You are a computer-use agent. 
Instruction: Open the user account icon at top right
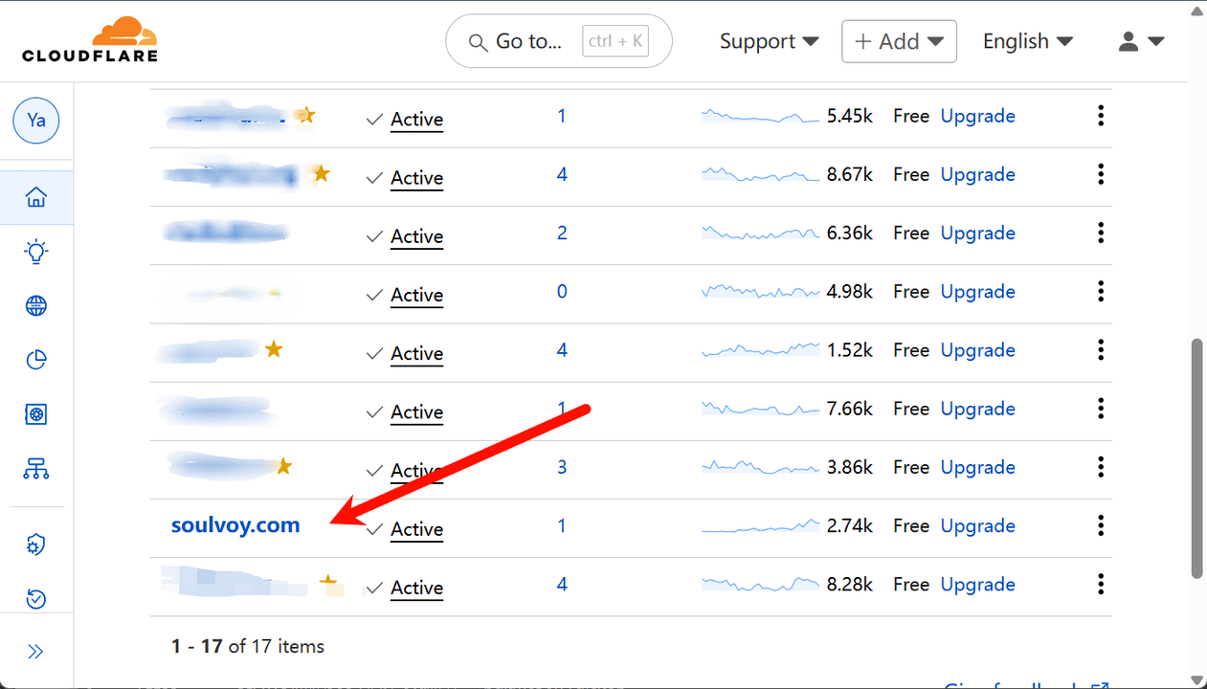click(x=1127, y=41)
